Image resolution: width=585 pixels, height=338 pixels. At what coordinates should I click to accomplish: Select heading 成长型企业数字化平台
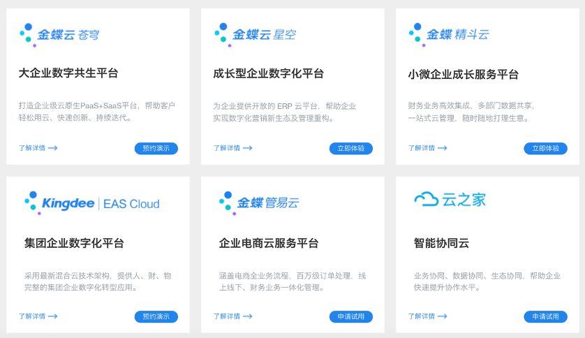coord(269,74)
